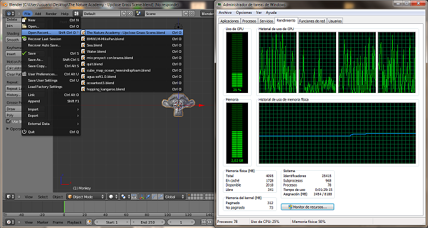The image size is (428, 228).
Task: Collapse menus toggle in Info header
Action: pyautogui.click(x=19, y=14)
